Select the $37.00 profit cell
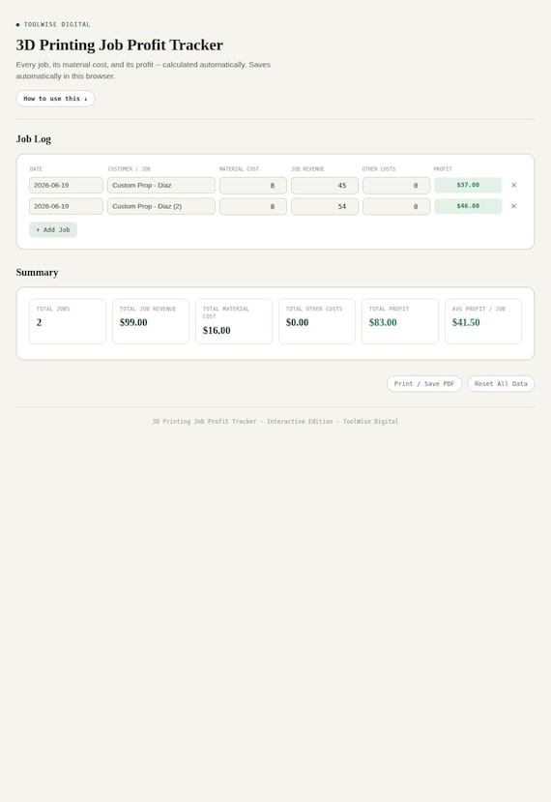Viewport: 551px width, 802px height. pos(468,185)
